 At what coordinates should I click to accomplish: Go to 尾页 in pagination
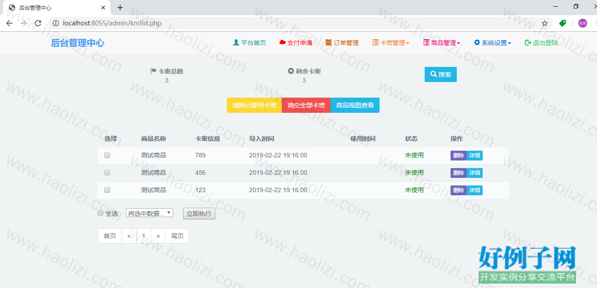tap(177, 236)
